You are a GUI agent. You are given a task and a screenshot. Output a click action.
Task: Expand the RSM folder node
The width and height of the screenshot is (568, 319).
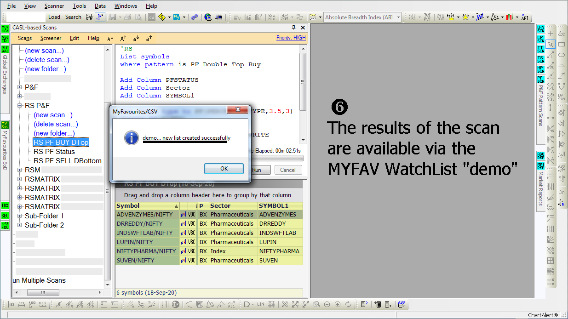[x=19, y=170]
